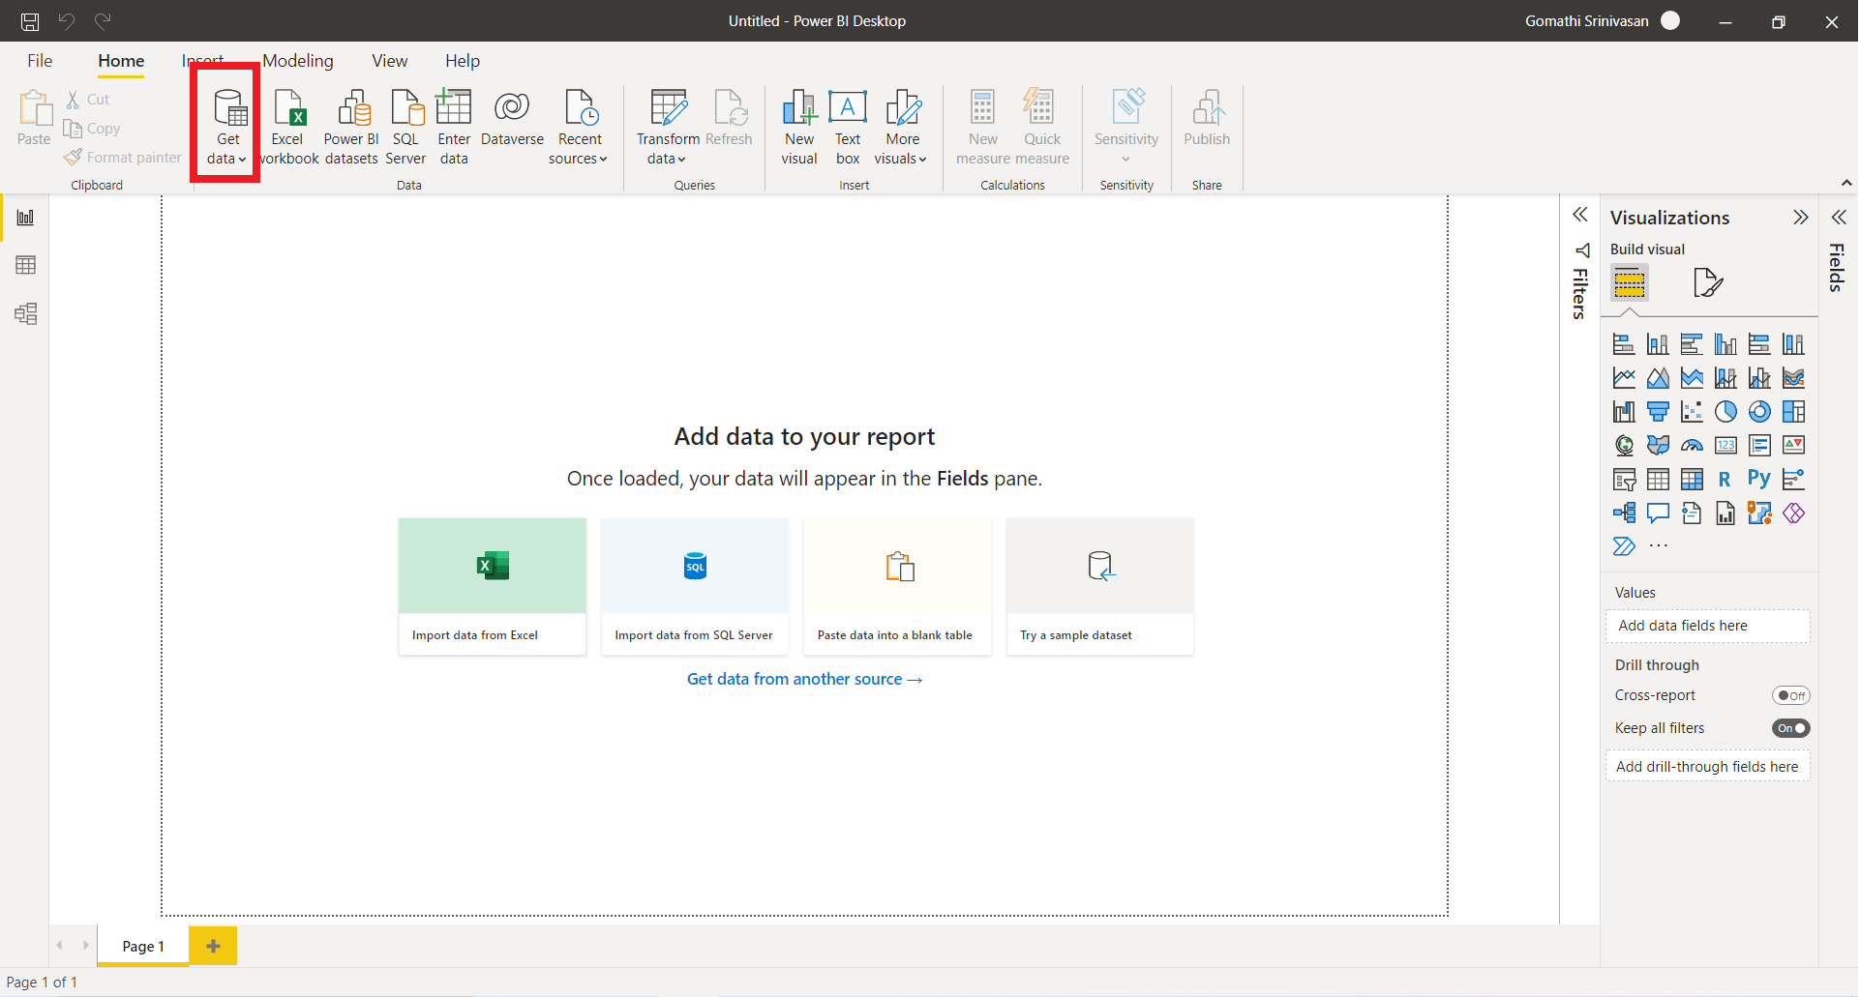Expand the Filters pane
Screen dimensions: 1860x997
tap(1580, 215)
